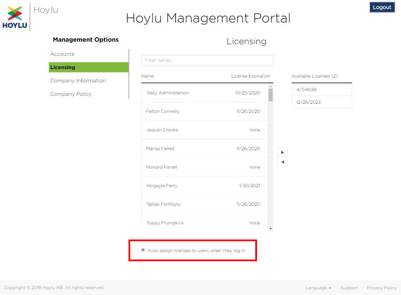The image size is (401, 295).
Task: Click the Hoylu Management Portal title
Action: click(208, 18)
